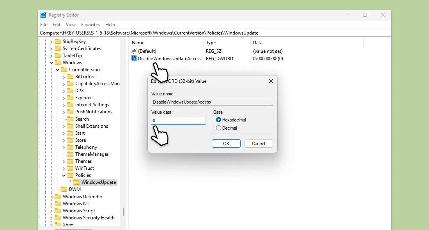Open the Favorites menu
Screen dimensions: 429x230
pyautogui.click(x=90, y=25)
